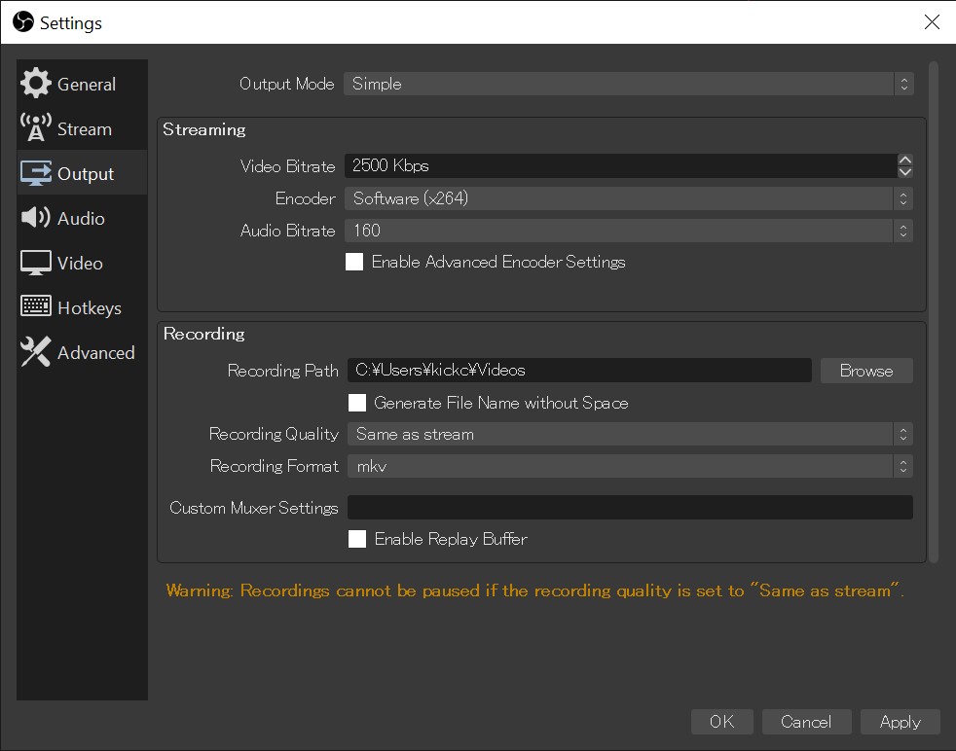This screenshot has width=956, height=751.
Task: Open the Audio Bitrate dropdown
Action: point(629,231)
